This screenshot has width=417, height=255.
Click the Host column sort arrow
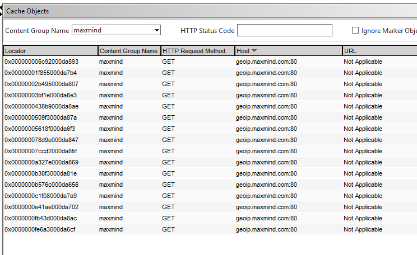[254, 51]
